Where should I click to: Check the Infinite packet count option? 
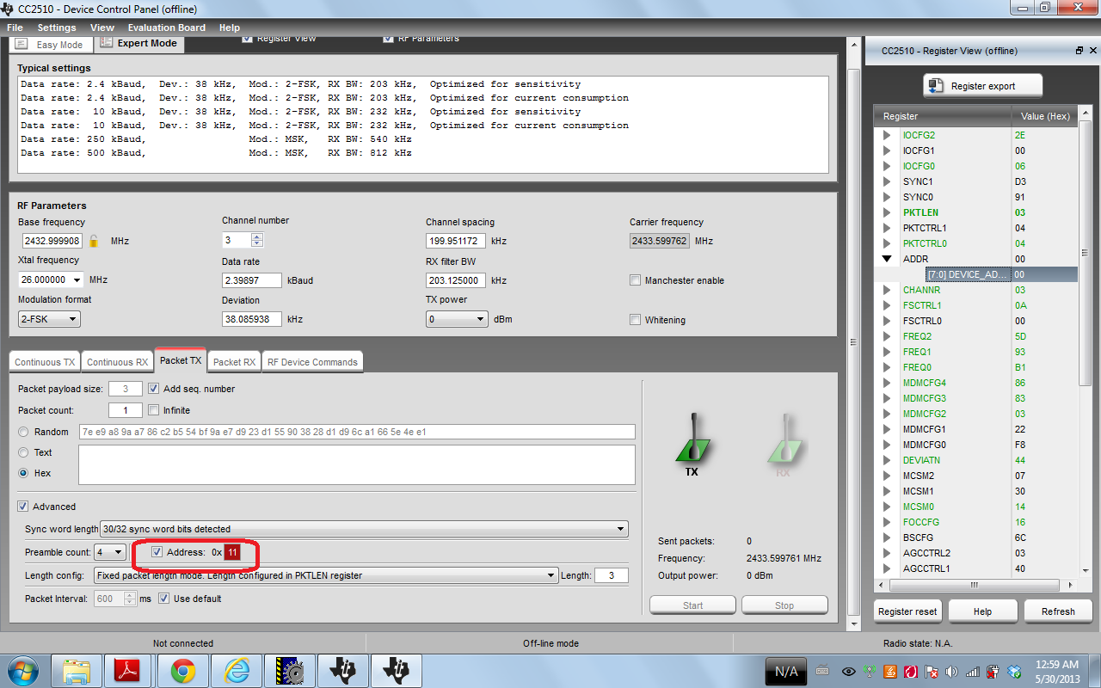click(154, 410)
